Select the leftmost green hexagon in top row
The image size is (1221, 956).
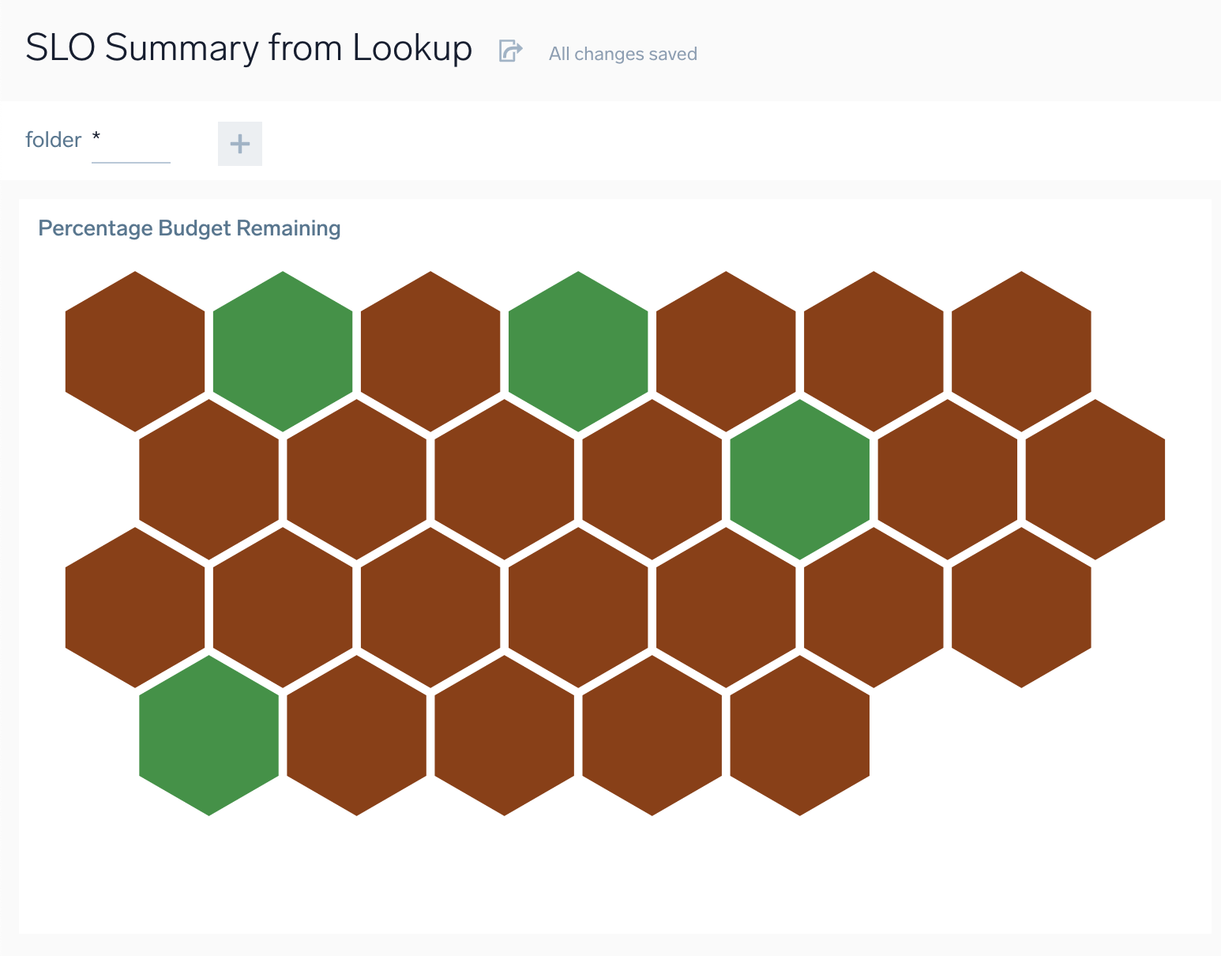coord(283,352)
